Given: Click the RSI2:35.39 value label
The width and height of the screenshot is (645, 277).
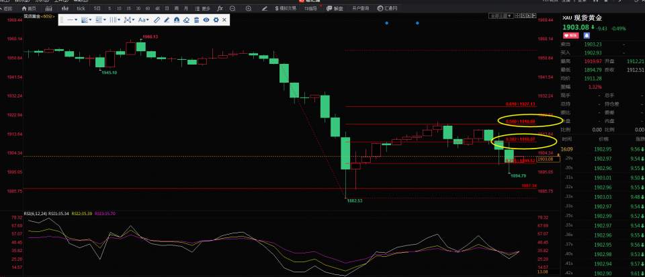Looking at the screenshot, I should pyautogui.click(x=82, y=214).
